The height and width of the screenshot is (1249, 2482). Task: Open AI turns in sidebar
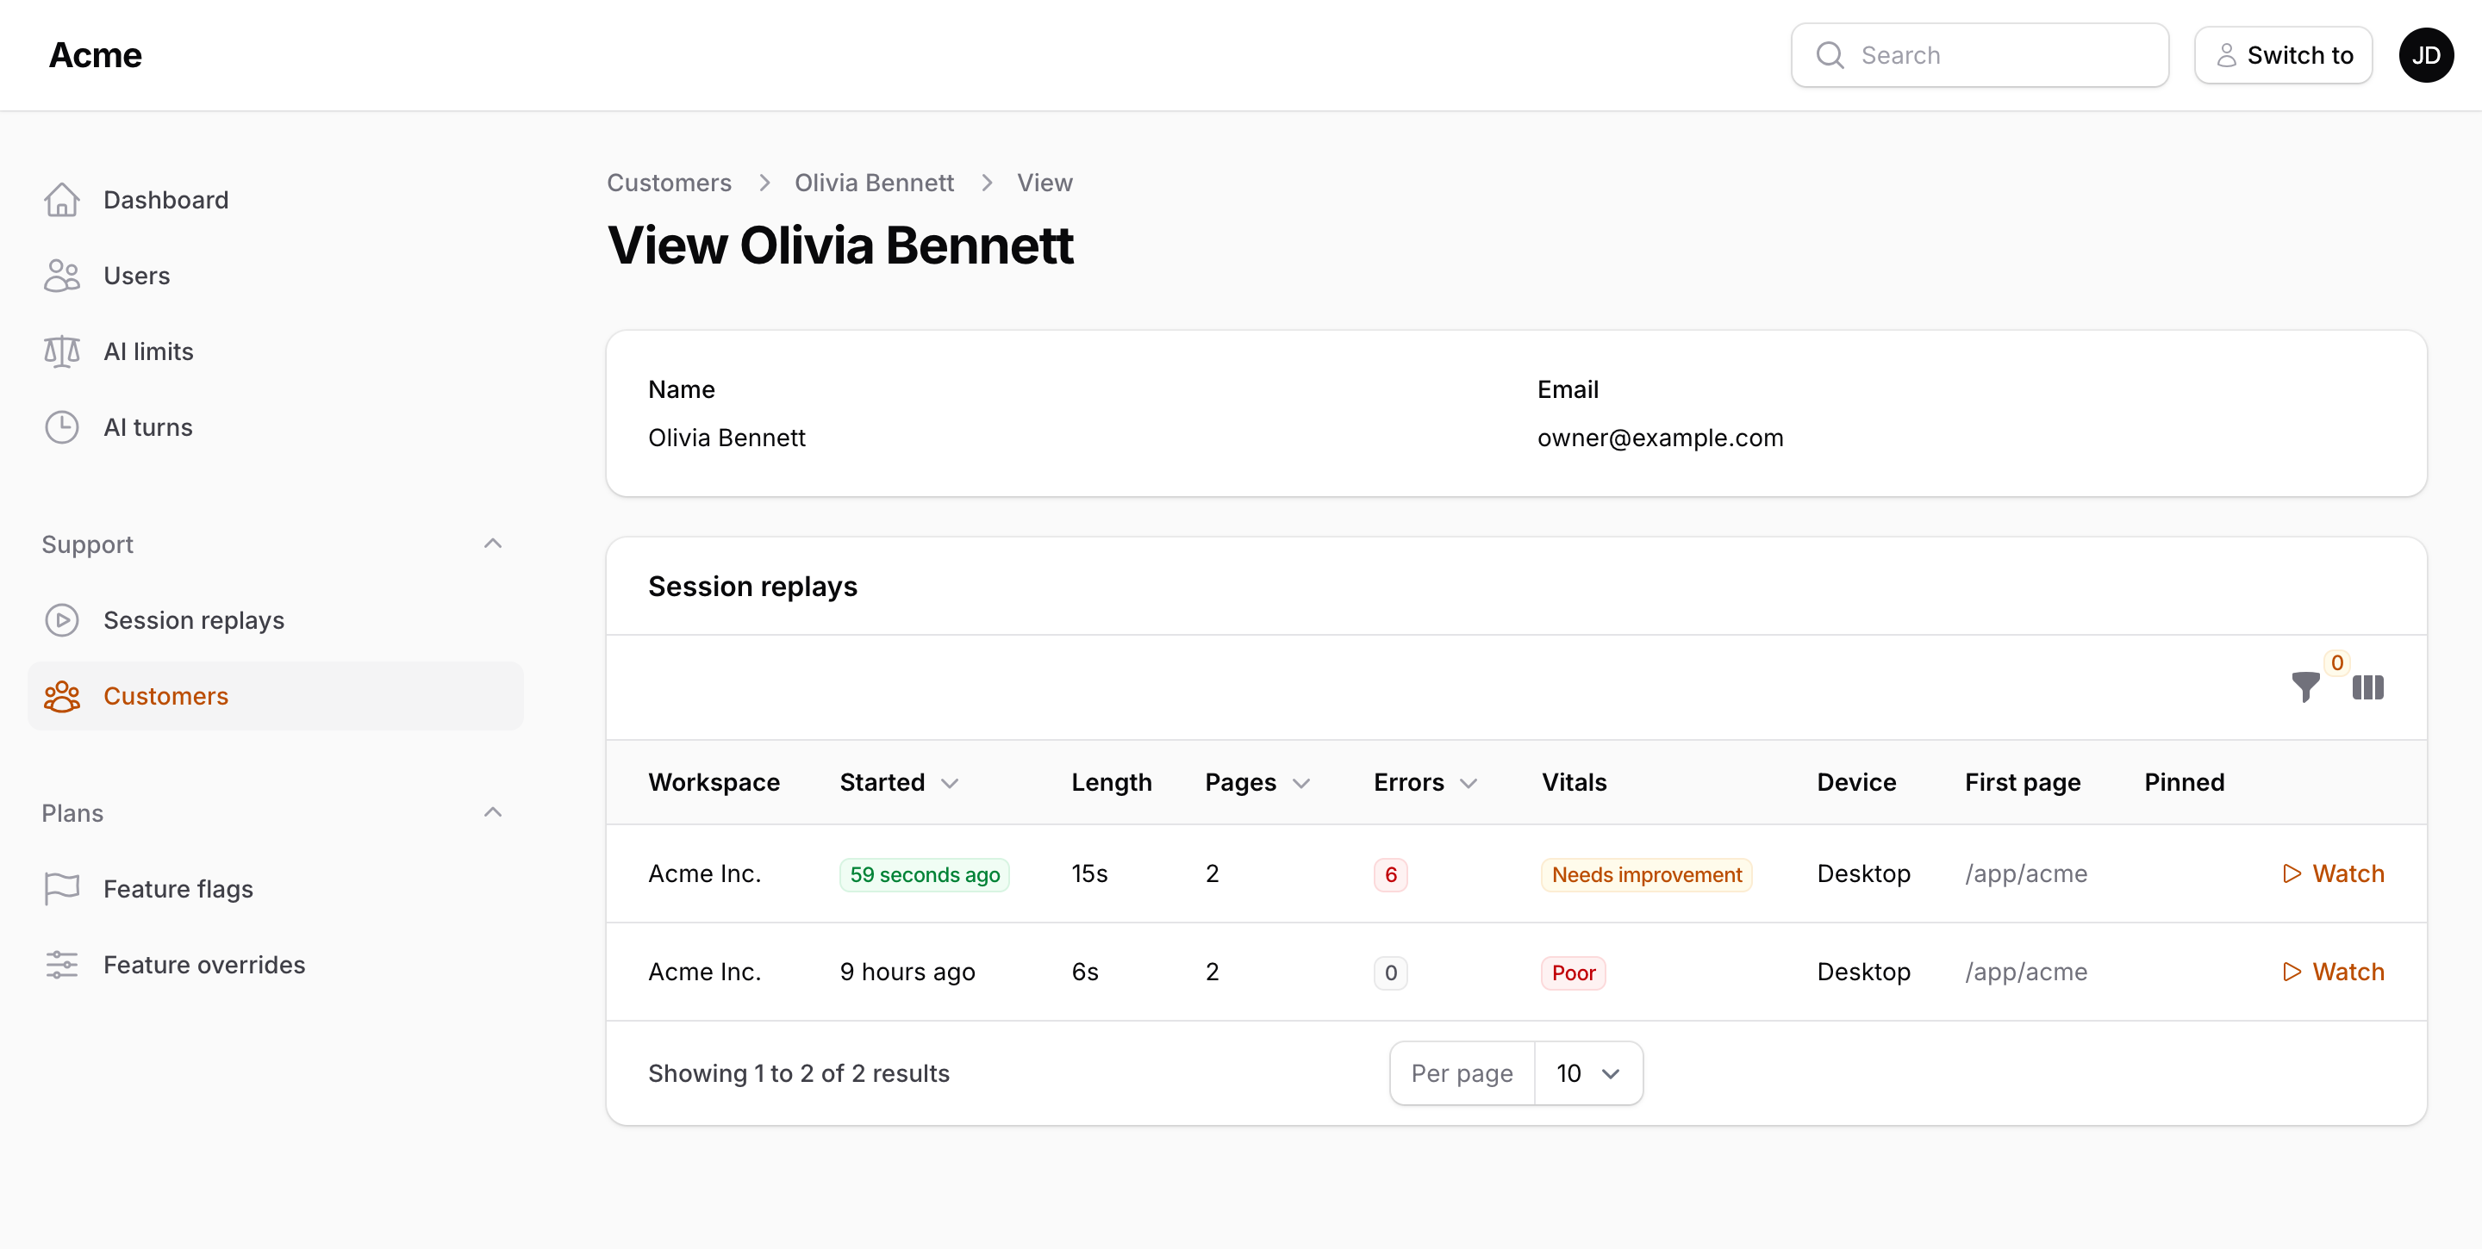tap(276, 427)
